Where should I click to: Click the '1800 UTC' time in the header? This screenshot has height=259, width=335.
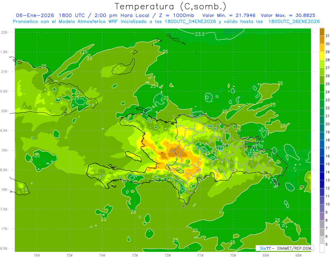(71, 15)
